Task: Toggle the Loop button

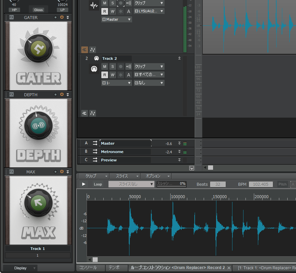Action: 98,184
